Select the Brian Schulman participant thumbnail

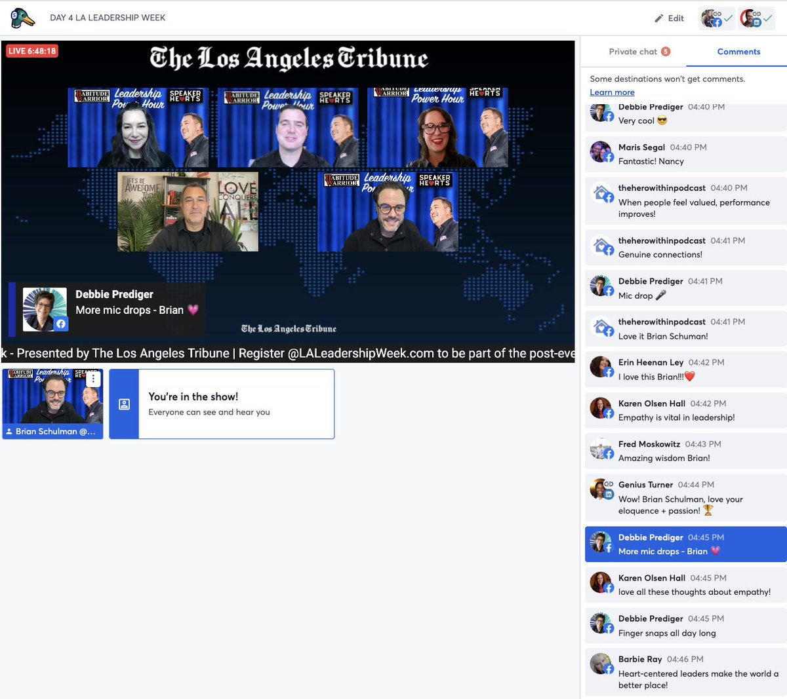(52, 404)
